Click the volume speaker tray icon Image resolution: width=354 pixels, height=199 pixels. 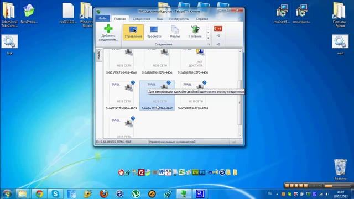tap(327, 194)
